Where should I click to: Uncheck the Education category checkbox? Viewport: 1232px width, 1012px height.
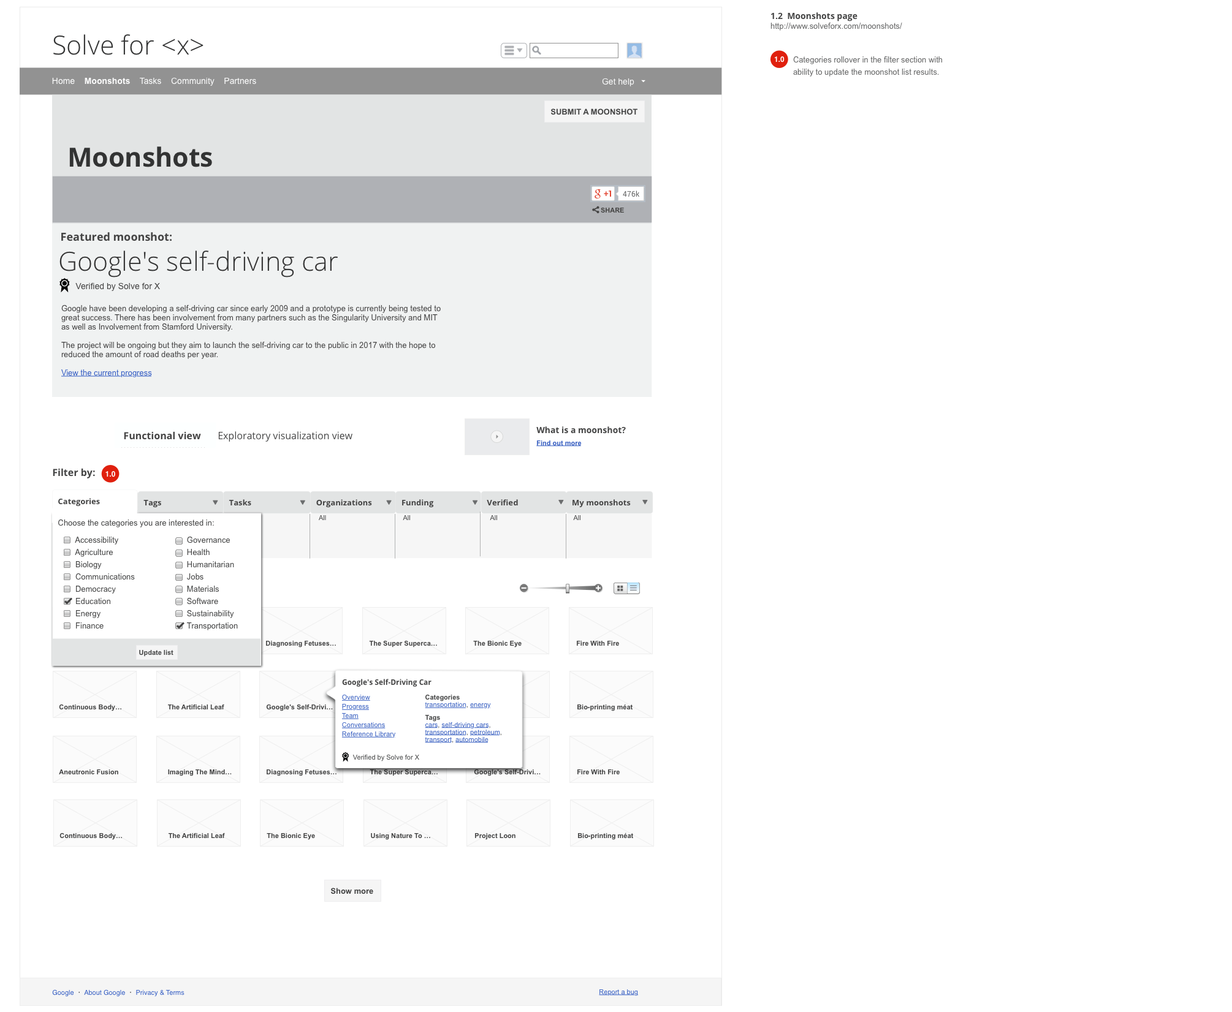[67, 602]
